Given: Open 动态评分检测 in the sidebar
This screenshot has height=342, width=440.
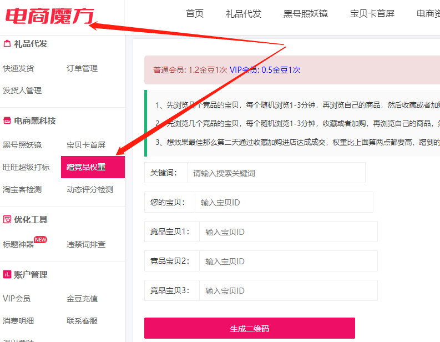Looking at the screenshot, I should 90,189.
